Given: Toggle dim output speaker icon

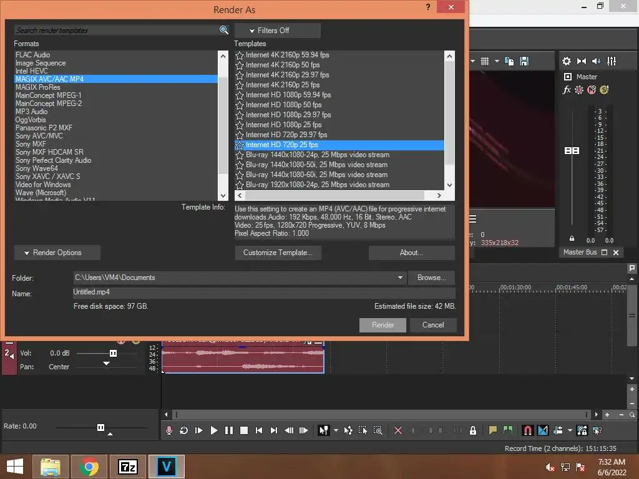Looking at the screenshot, I should click(x=596, y=61).
